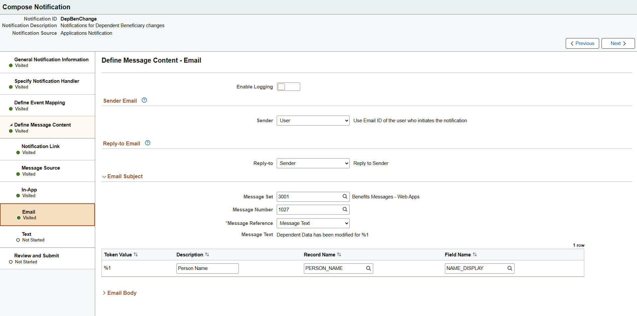
Task: Open the Field Name NAME_DISPLAY lookup
Action: pos(510,268)
